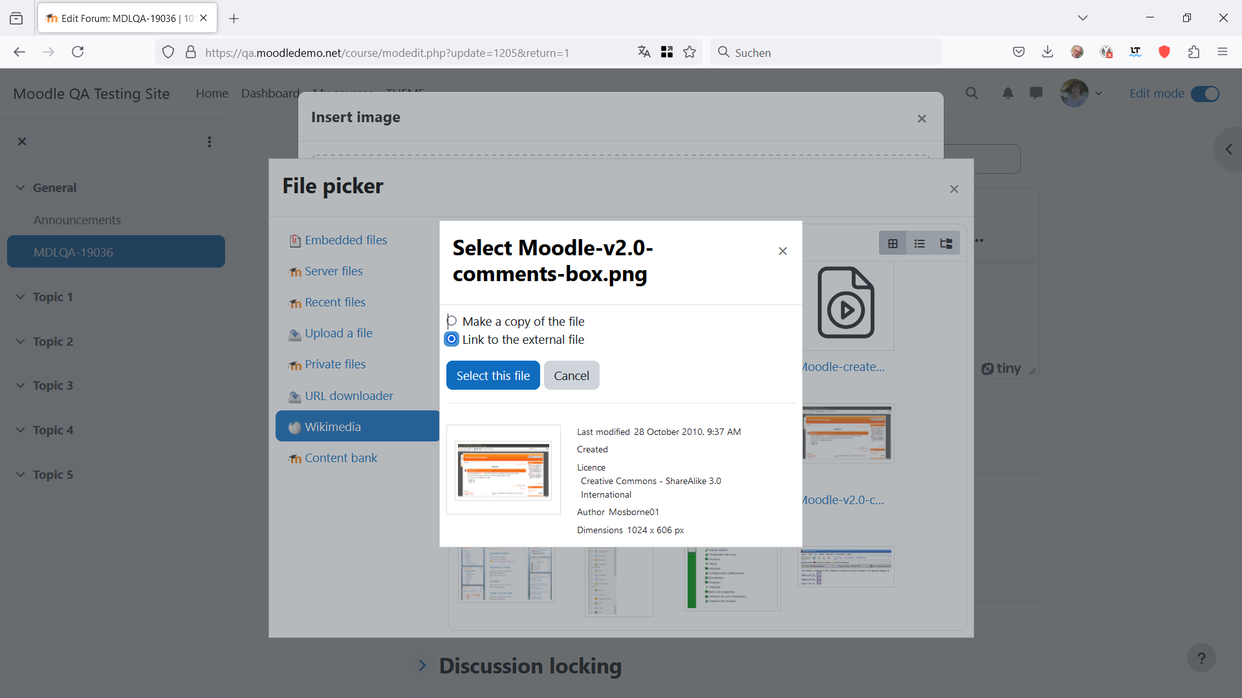Select MDLQA-19036 in course index

116,252
